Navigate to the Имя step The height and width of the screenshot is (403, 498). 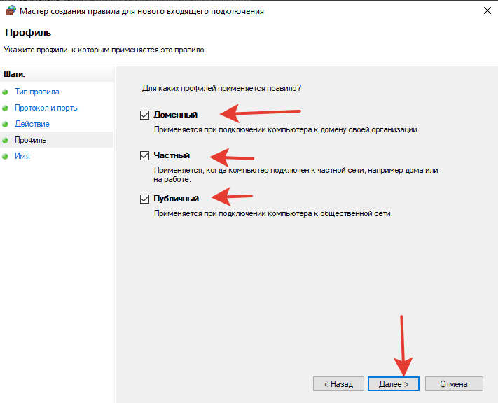pos(22,156)
